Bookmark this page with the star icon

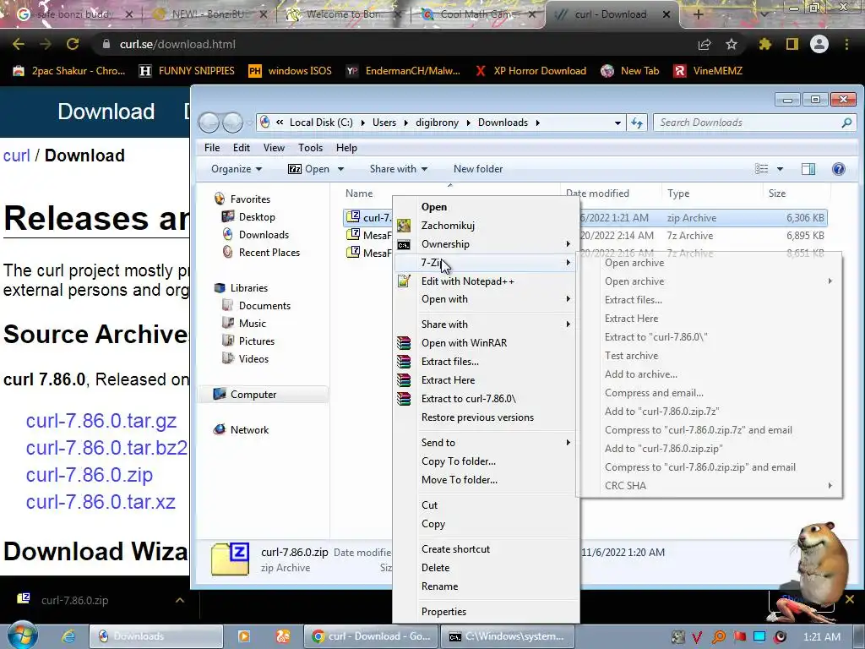click(x=731, y=44)
